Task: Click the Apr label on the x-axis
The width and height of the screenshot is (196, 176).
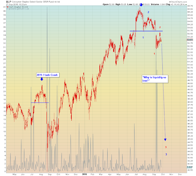Action: (110, 174)
